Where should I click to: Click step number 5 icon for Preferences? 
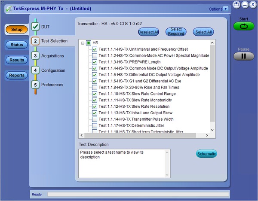(x=35, y=85)
